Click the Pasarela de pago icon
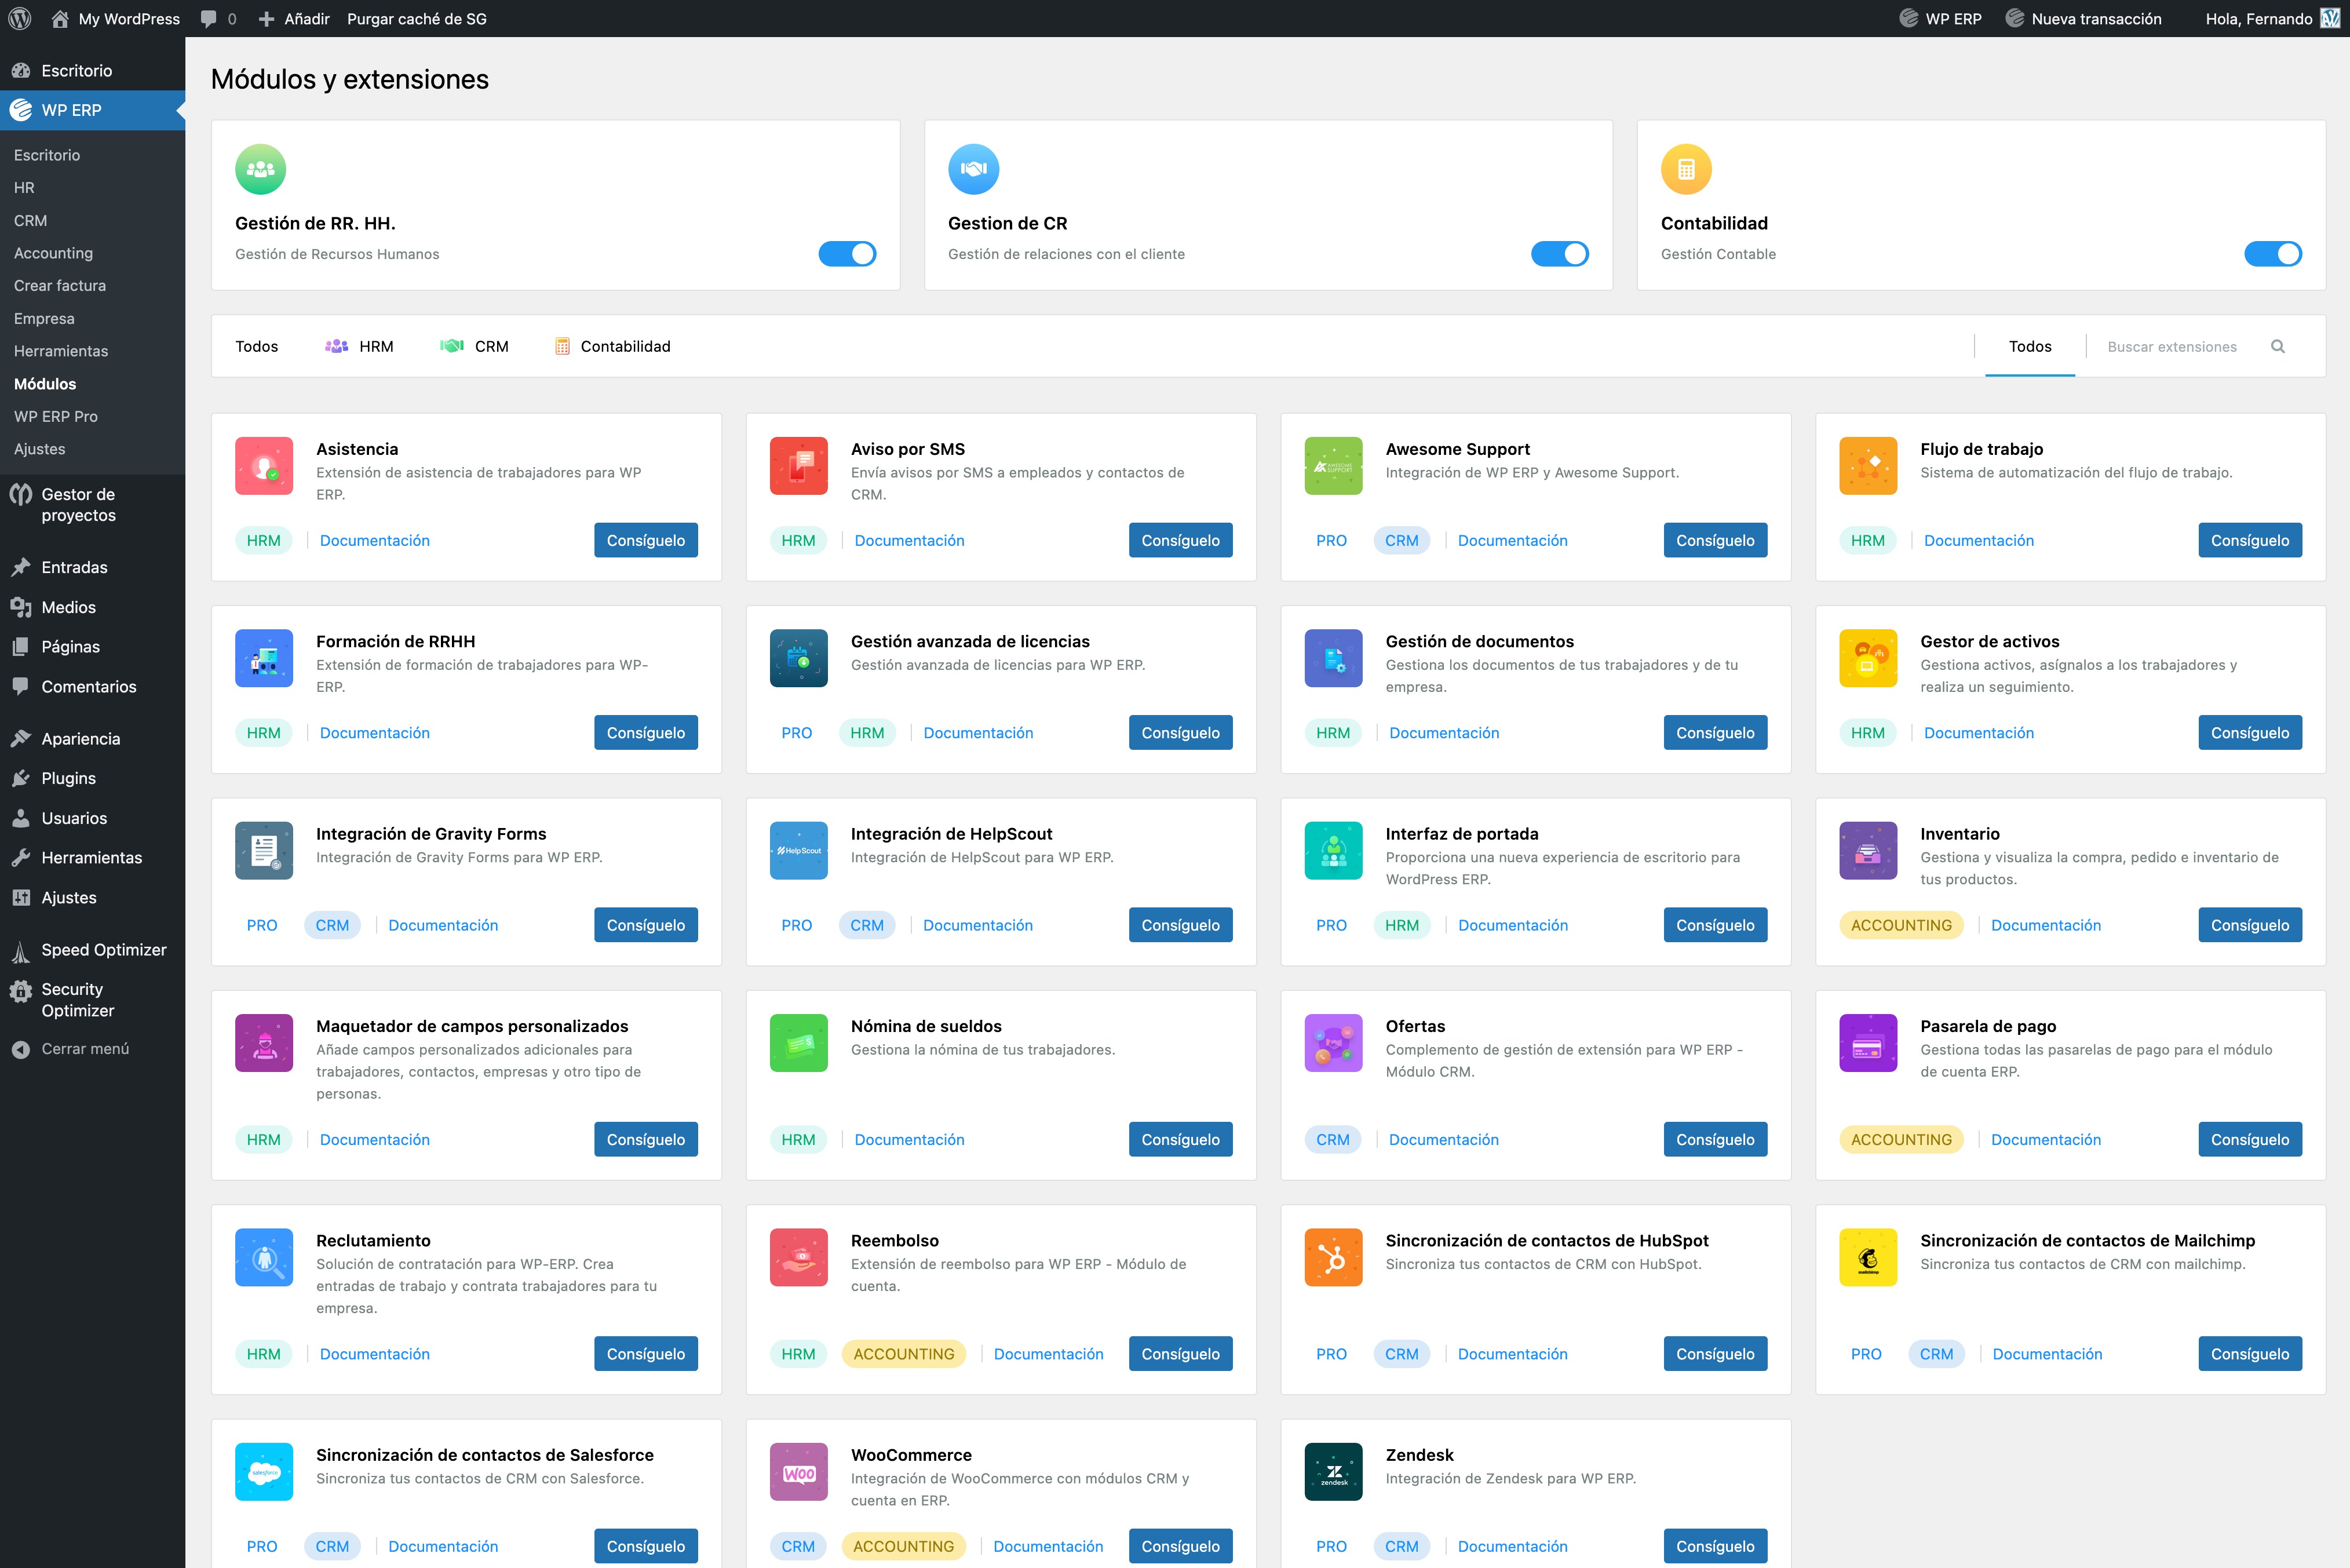The image size is (2350, 1568). tap(1868, 1043)
